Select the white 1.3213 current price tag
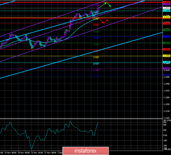This screenshot has width=171, height=155. pyautogui.click(x=167, y=8)
